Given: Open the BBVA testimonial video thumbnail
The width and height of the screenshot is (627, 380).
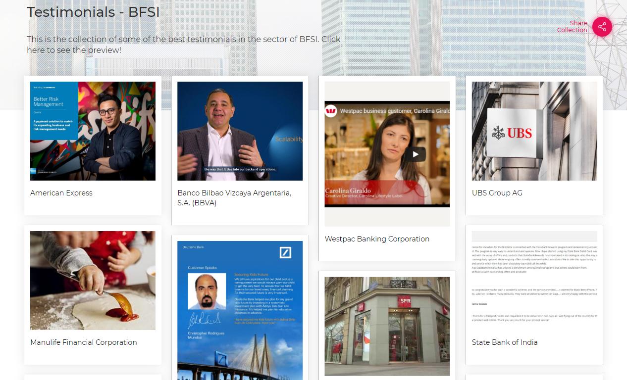Looking at the screenshot, I should (x=240, y=131).
